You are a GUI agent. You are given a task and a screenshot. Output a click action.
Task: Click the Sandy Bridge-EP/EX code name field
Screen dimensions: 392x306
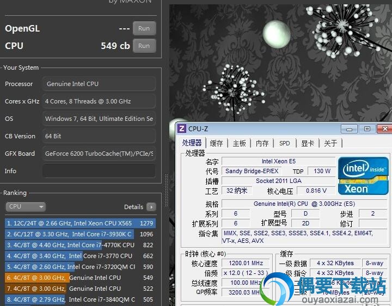click(x=252, y=171)
